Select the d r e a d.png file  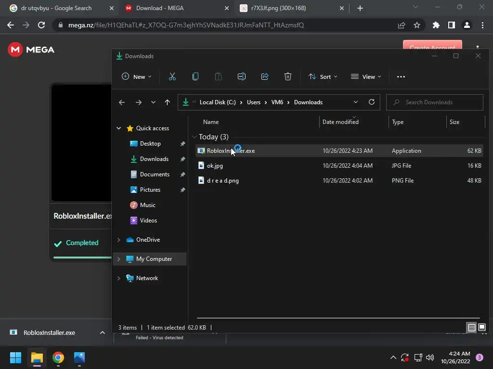(x=339, y=181)
